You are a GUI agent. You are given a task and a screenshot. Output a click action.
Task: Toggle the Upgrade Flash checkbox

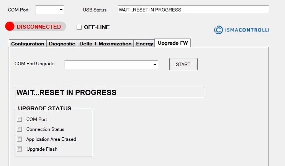pos(20,149)
